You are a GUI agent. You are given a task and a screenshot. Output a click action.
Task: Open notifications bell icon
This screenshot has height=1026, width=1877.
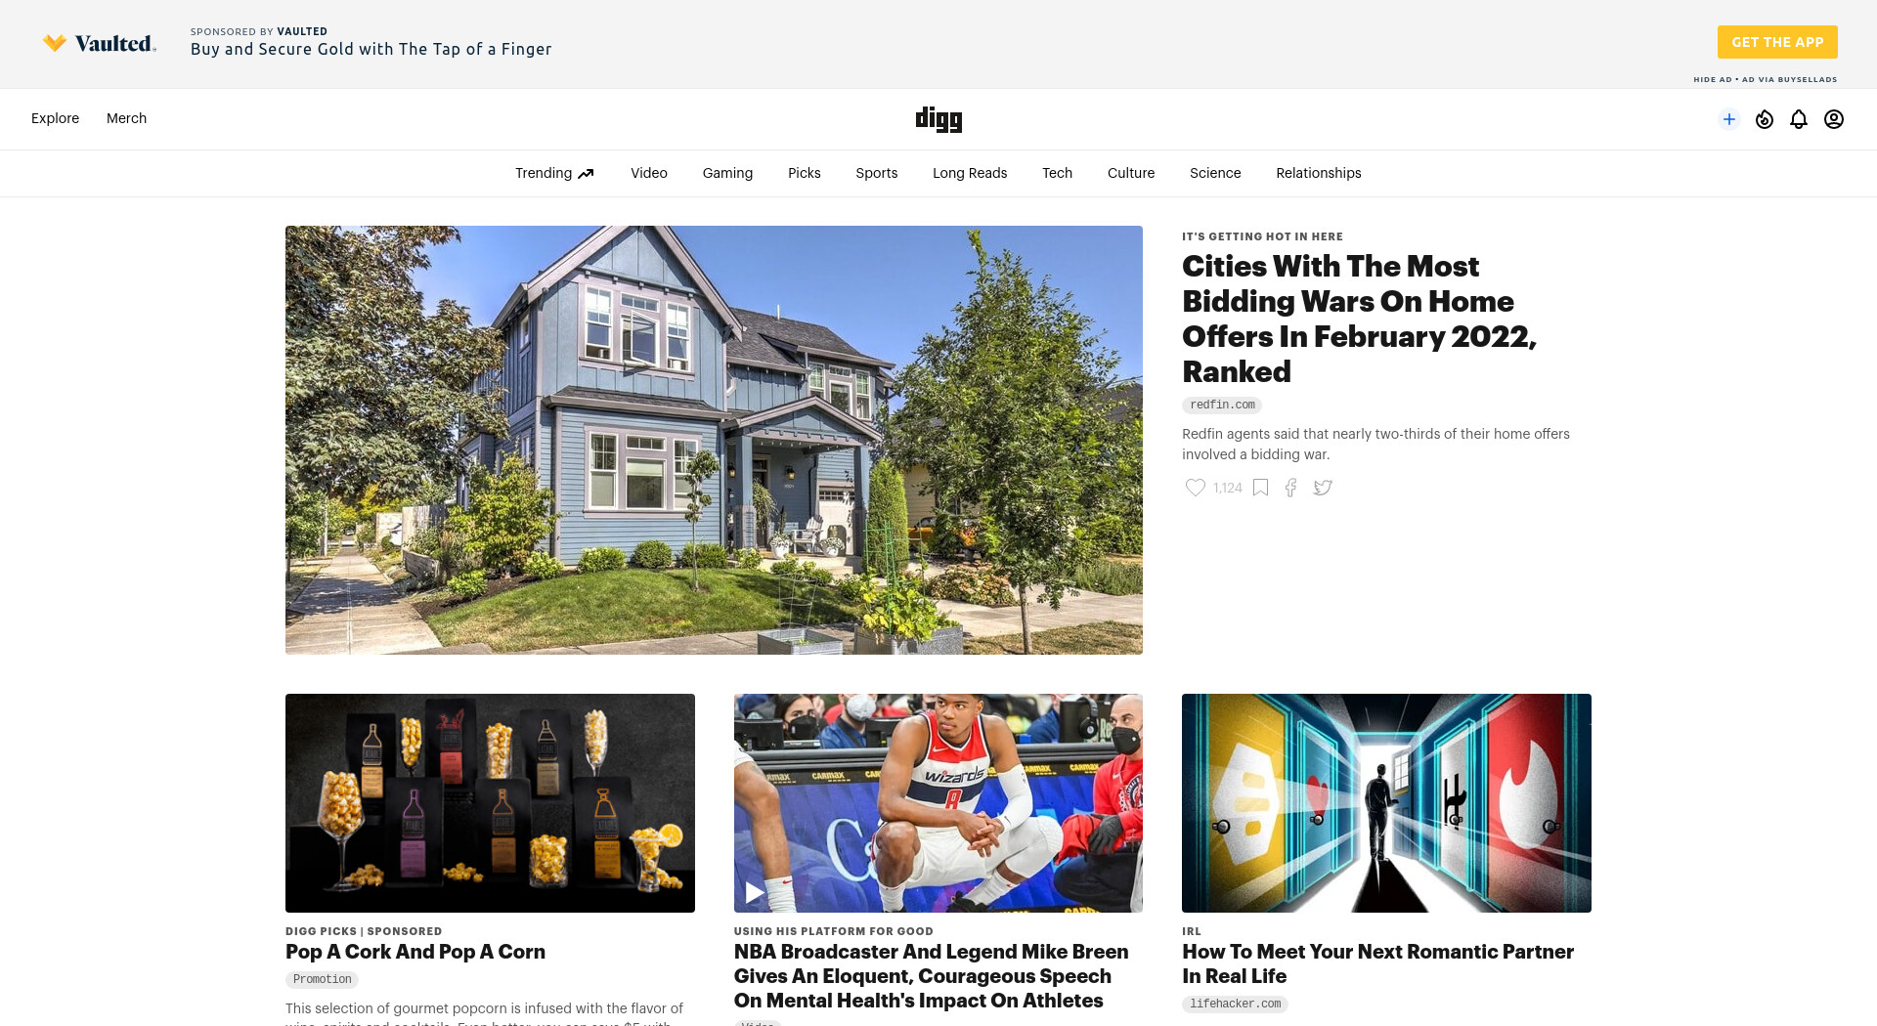tap(1799, 119)
